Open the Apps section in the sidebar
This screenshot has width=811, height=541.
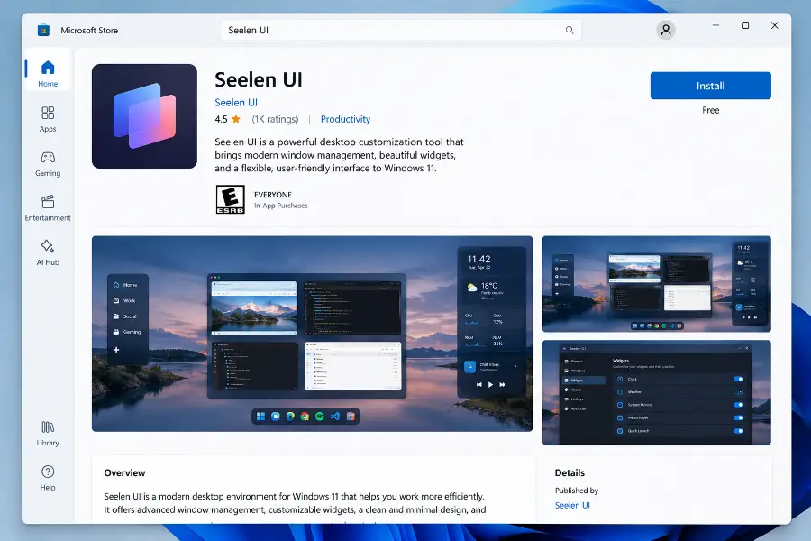tap(48, 119)
